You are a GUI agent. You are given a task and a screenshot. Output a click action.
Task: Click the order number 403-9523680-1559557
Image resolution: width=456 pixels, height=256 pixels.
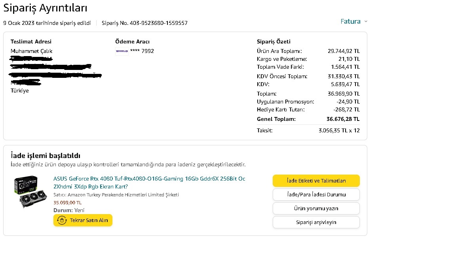coord(161,23)
